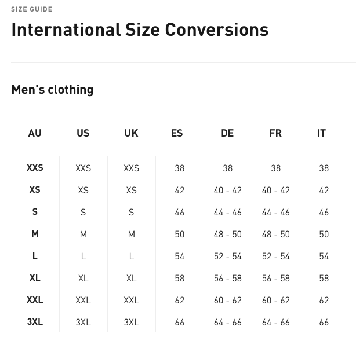
Task: Select the 52 - 54 cell under DE
Action: click(227, 257)
